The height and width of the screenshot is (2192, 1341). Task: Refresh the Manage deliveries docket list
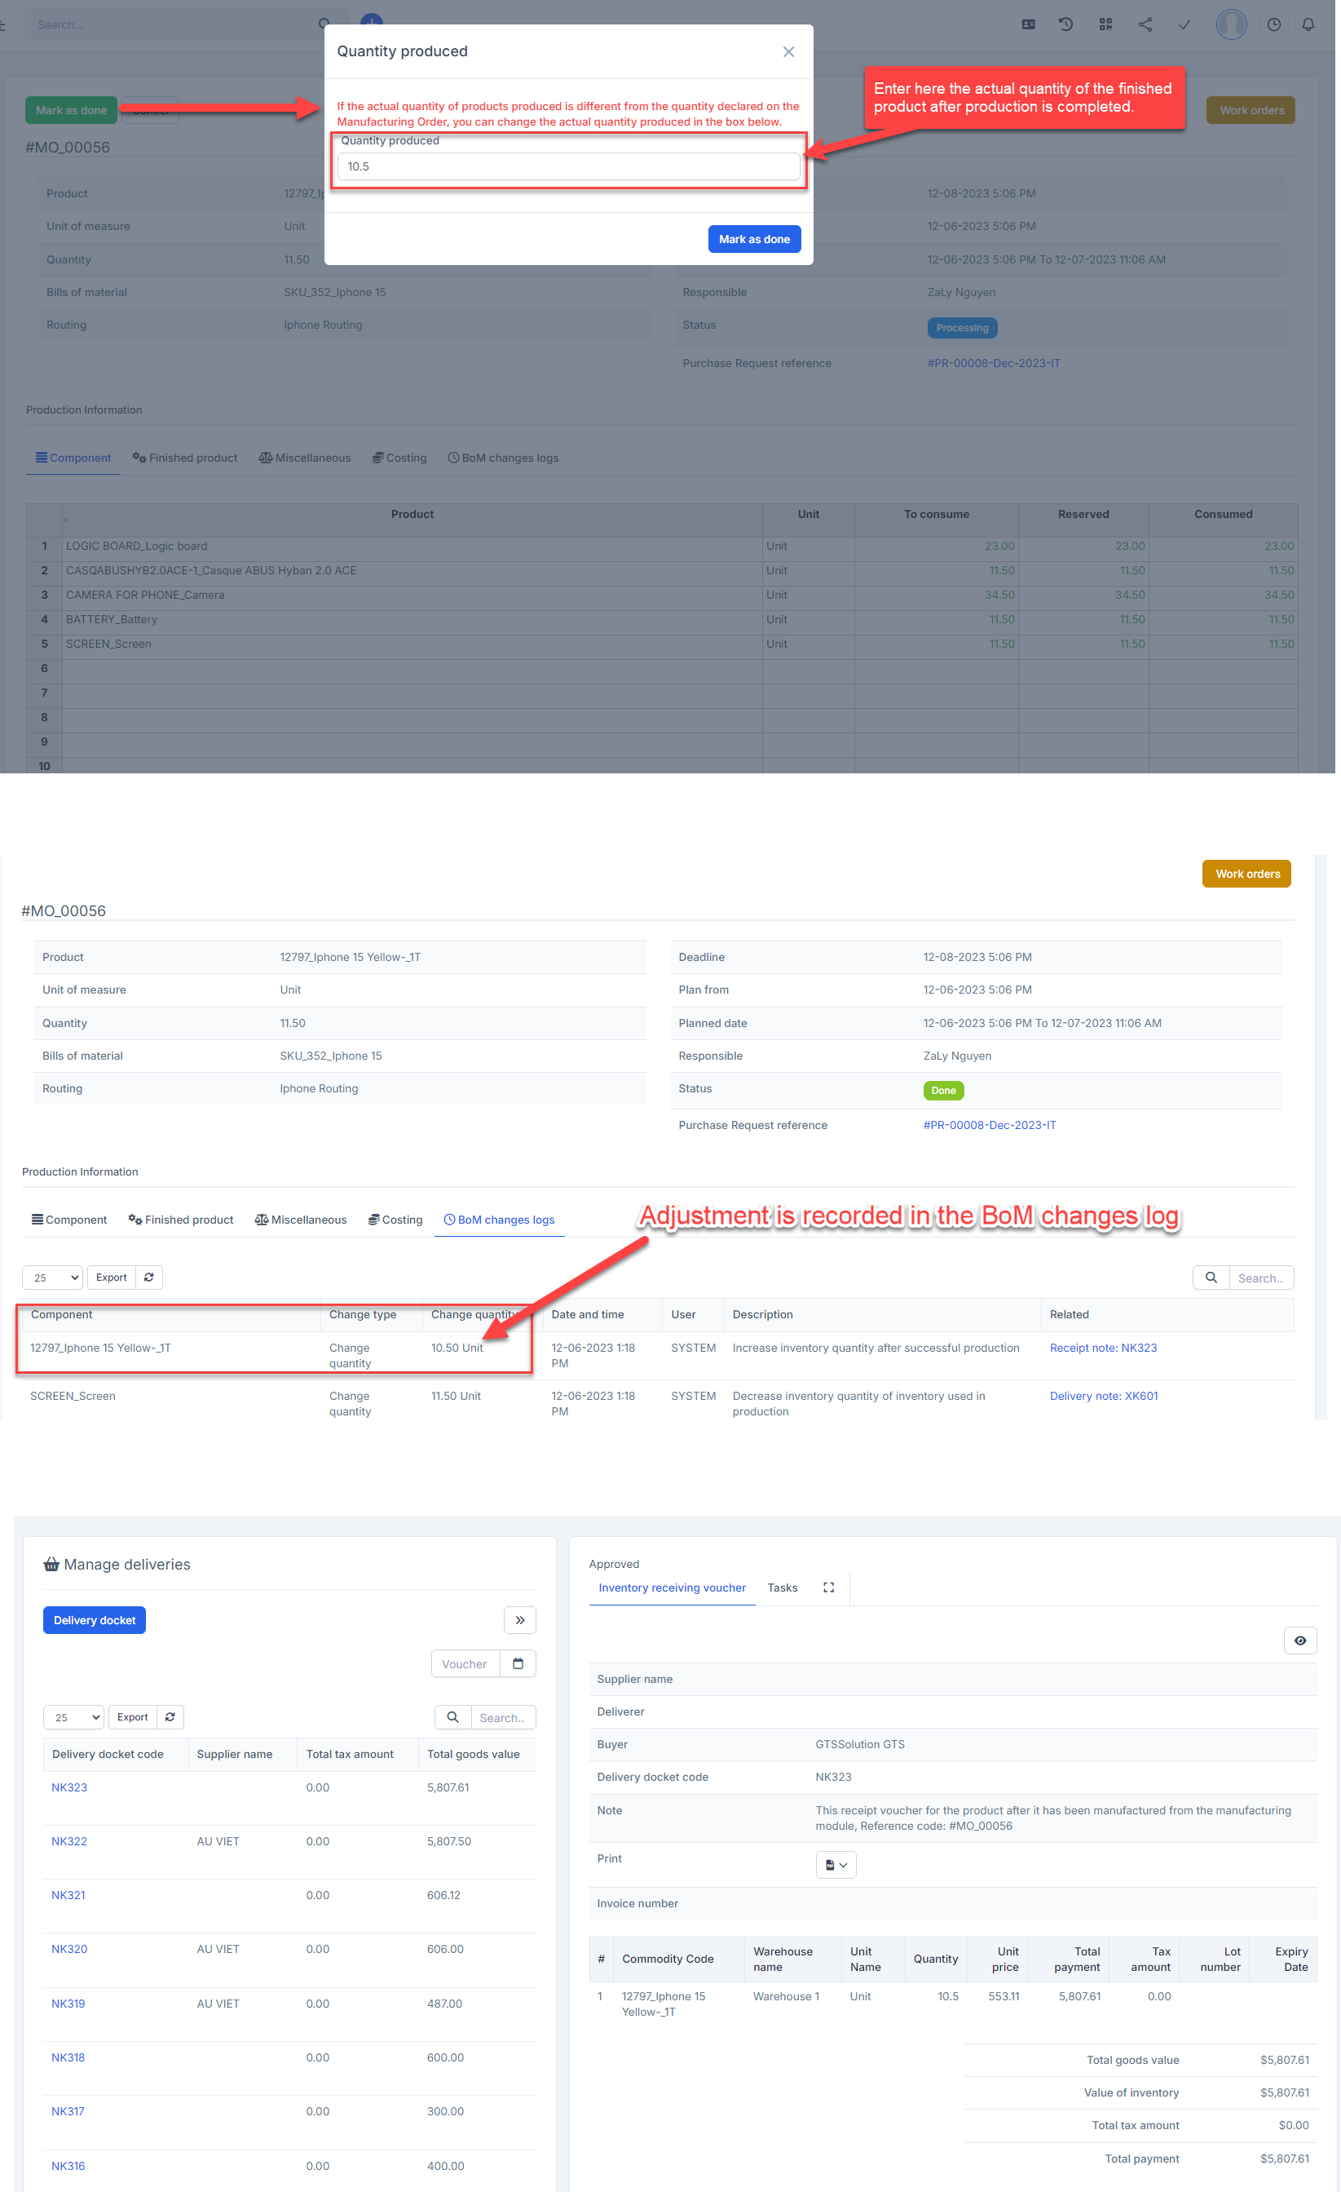tap(170, 1716)
